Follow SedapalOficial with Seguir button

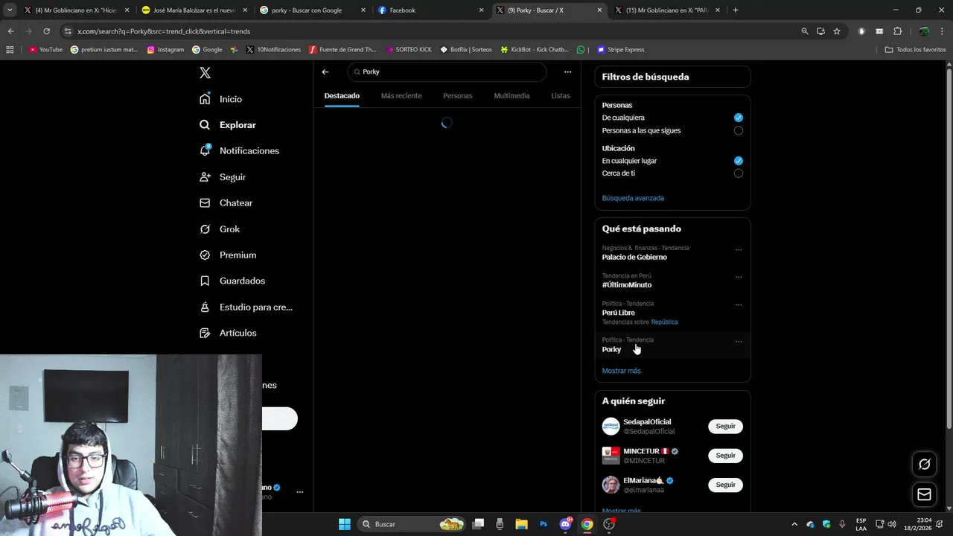725,427
